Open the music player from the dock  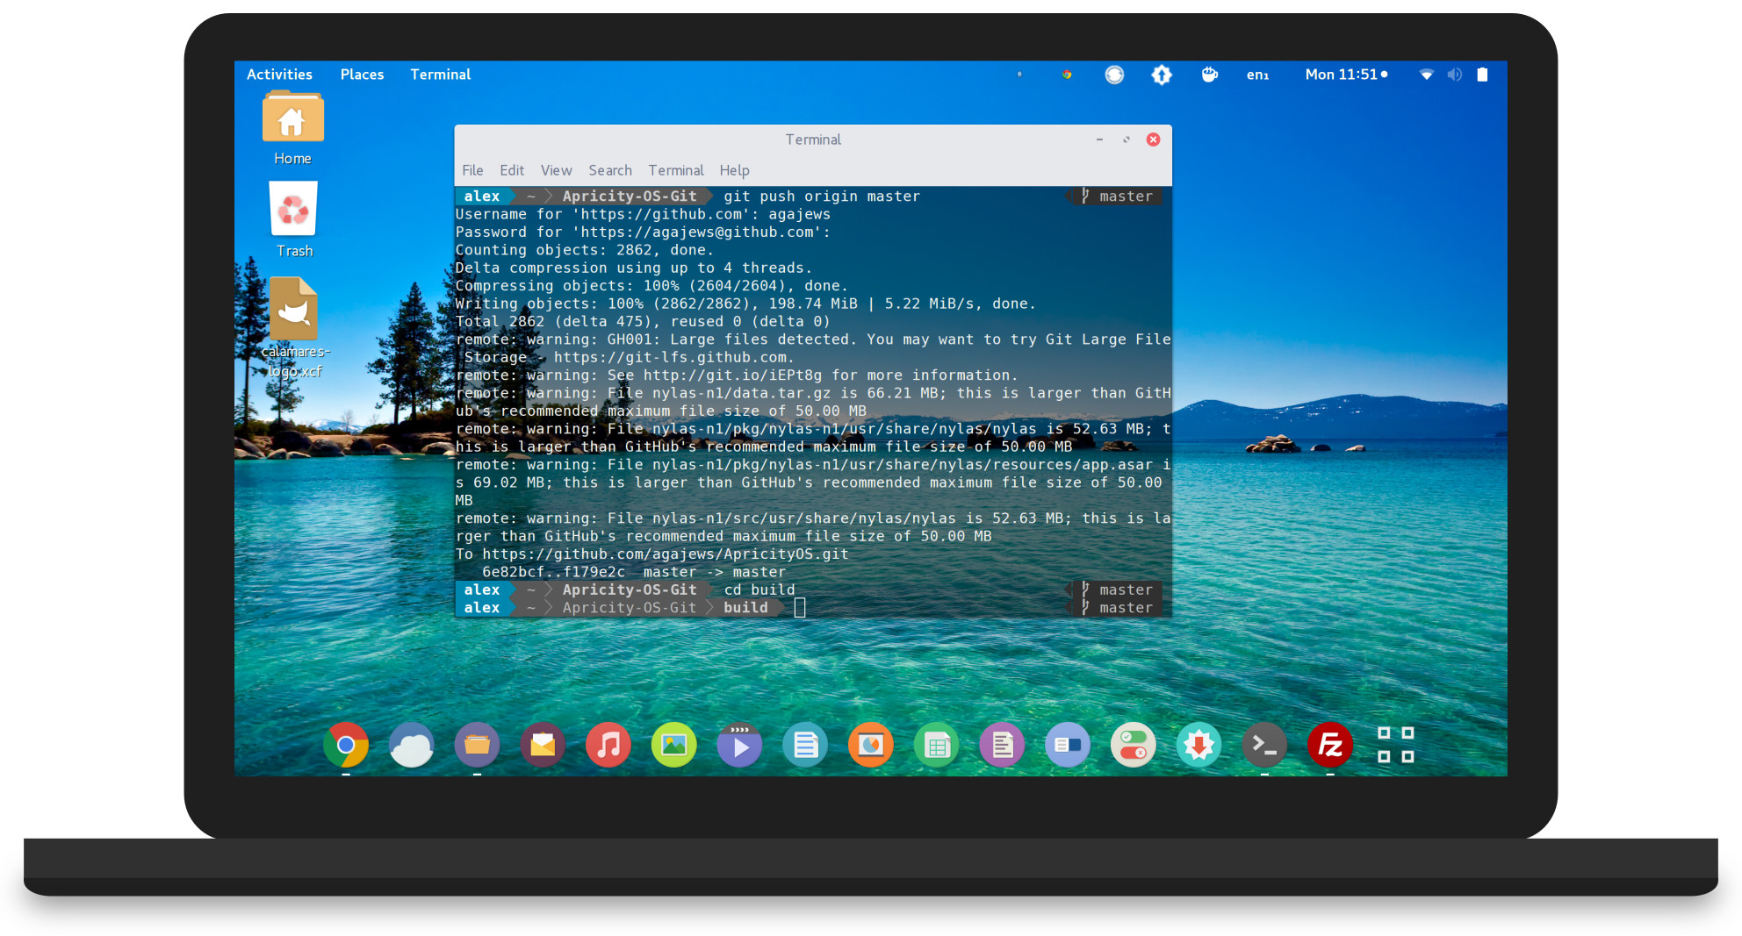608,745
